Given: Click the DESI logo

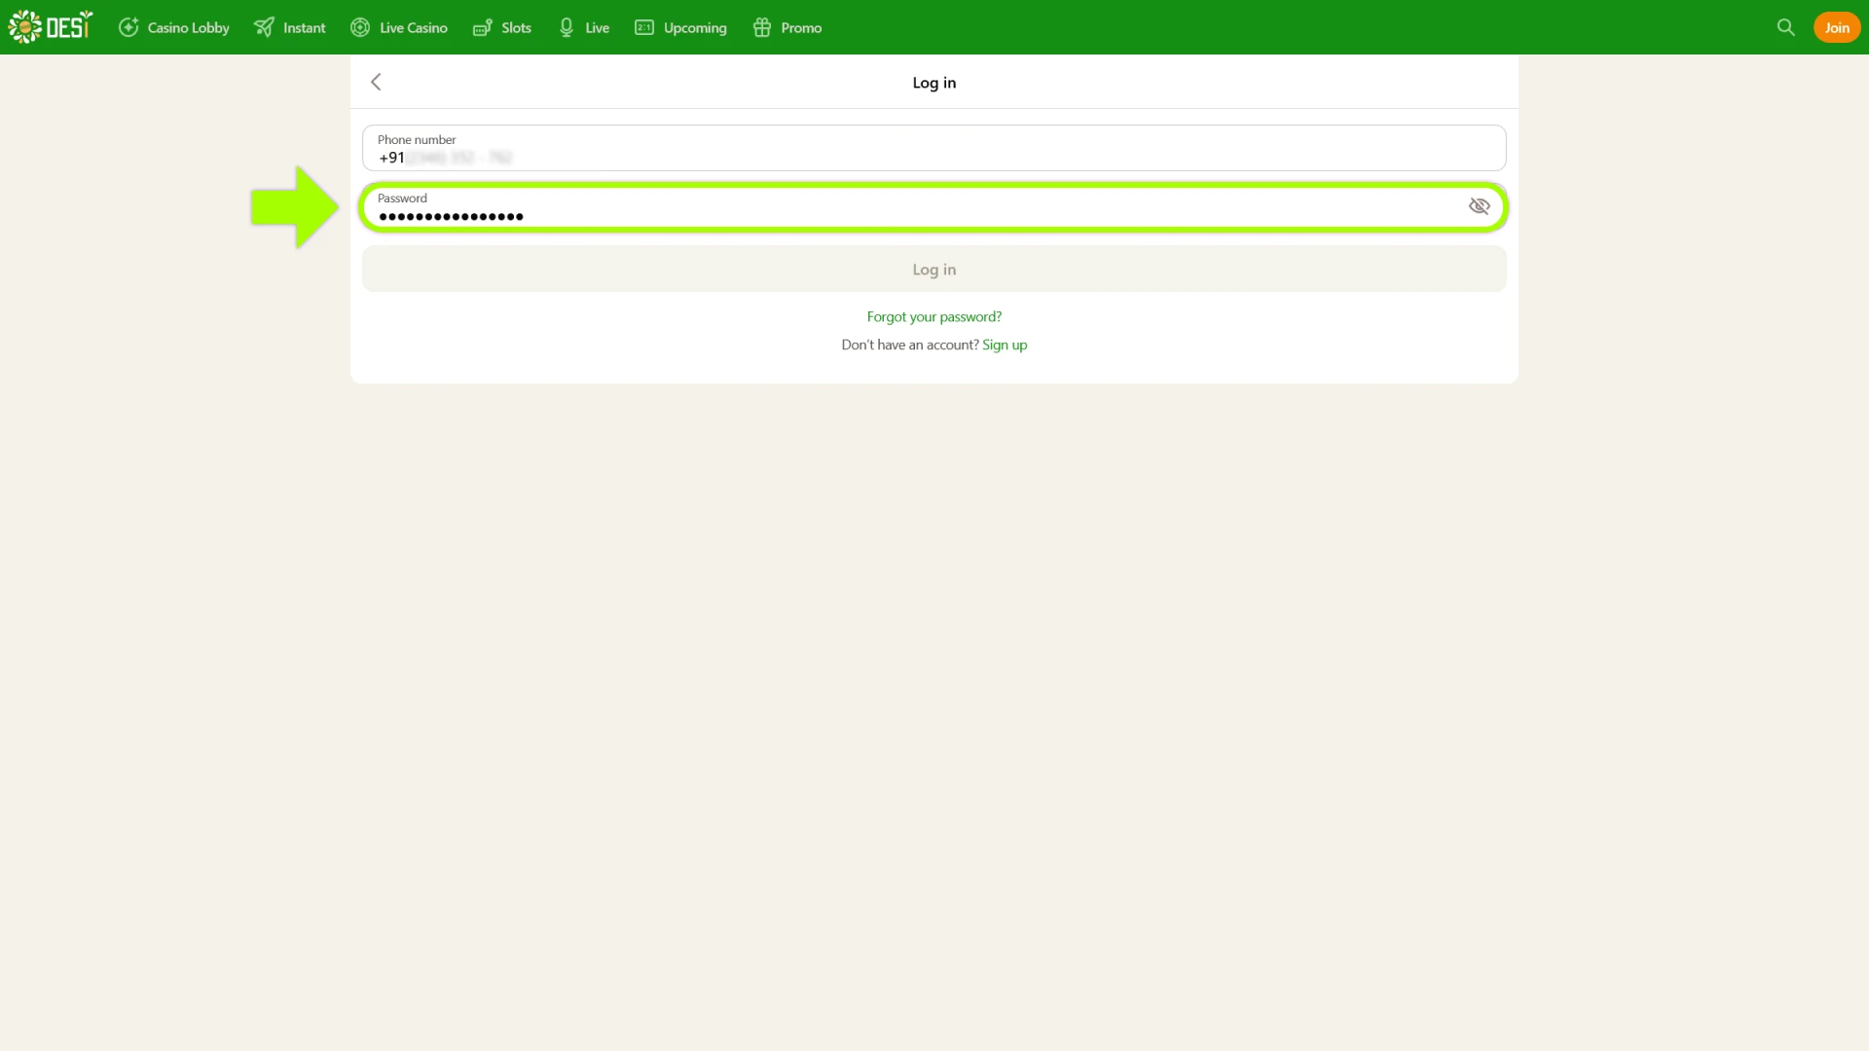Looking at the screenshot, I should 51,26.
